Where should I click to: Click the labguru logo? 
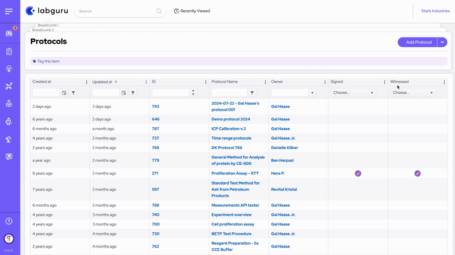click(x=47, y=11)
